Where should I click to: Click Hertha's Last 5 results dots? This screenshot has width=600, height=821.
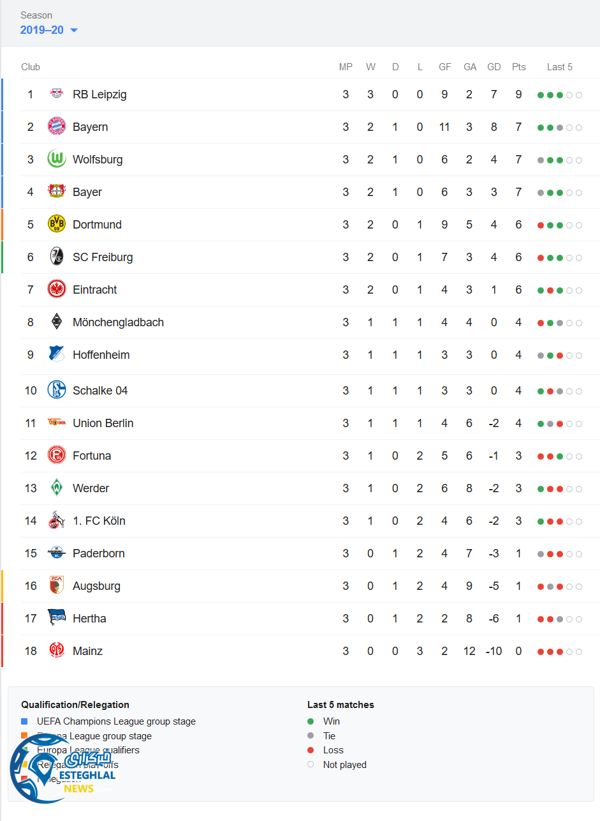(x=559, y=619)
